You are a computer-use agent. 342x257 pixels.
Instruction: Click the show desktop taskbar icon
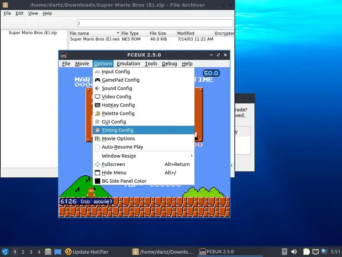[x=58, y=252]
